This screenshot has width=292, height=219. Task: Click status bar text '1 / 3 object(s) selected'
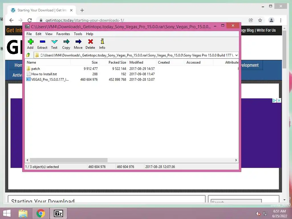pos(42,167)
